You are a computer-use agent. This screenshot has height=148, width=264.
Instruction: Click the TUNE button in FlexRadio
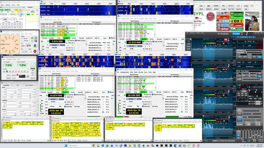pyautogui.click(x=240, y=57)
